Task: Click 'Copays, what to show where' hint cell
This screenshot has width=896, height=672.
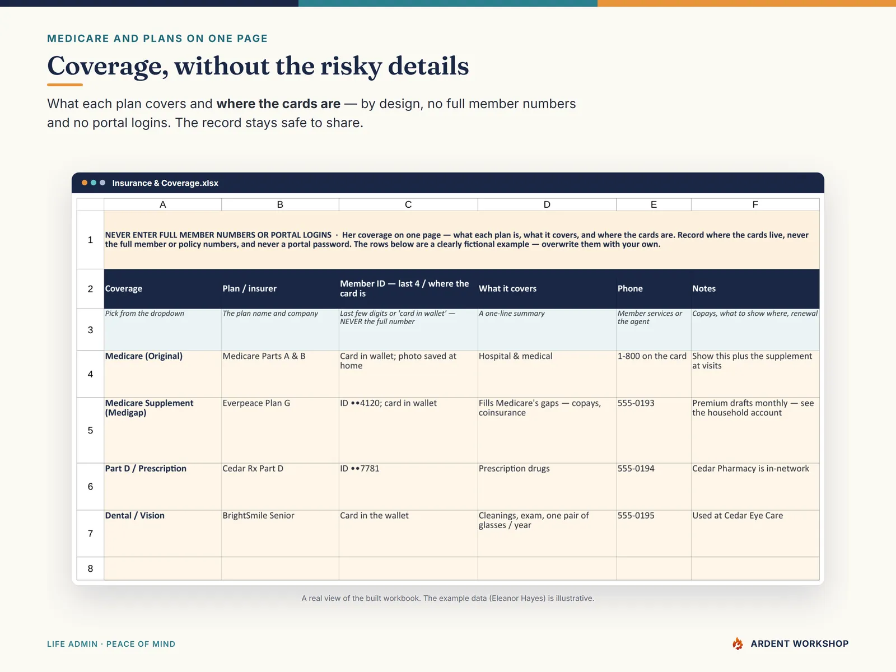Action: click(755, 330)
